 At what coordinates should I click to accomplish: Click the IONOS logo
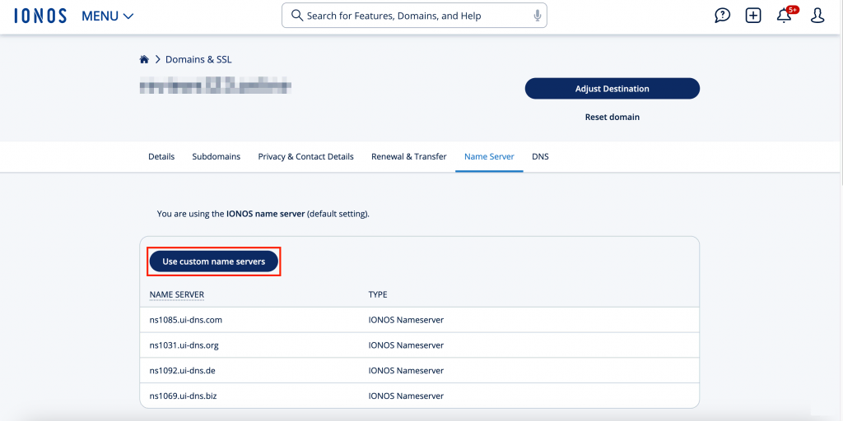40,16
